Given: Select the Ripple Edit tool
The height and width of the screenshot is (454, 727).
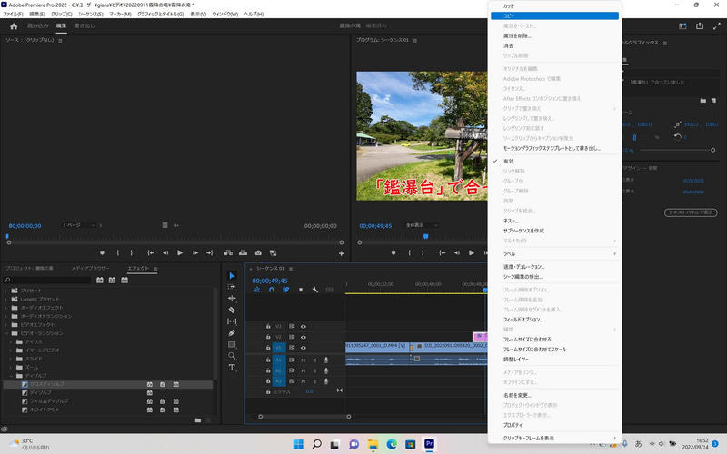Looking at the screenshot, I should coord(232,298).
